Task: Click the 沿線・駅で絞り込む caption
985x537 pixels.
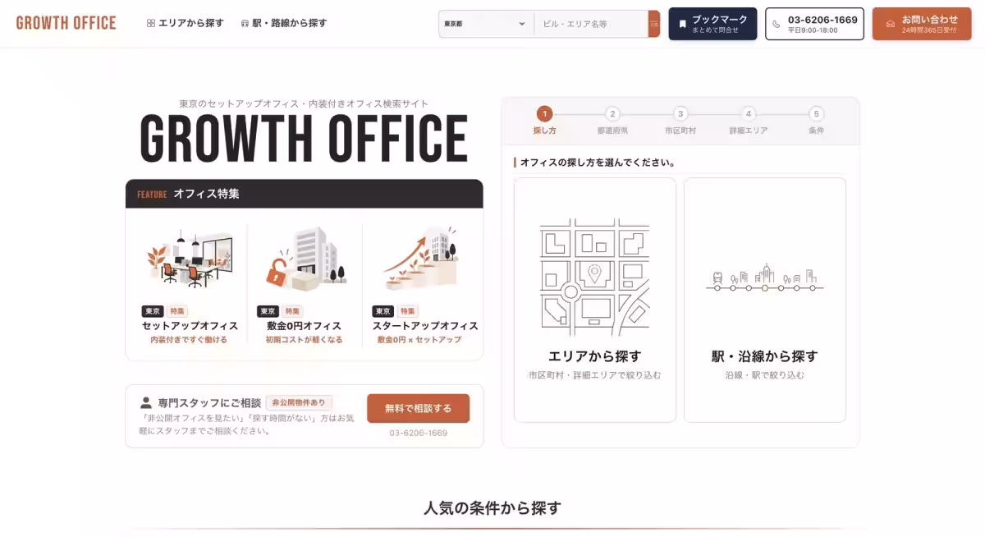Action: [x=765, y=375]
